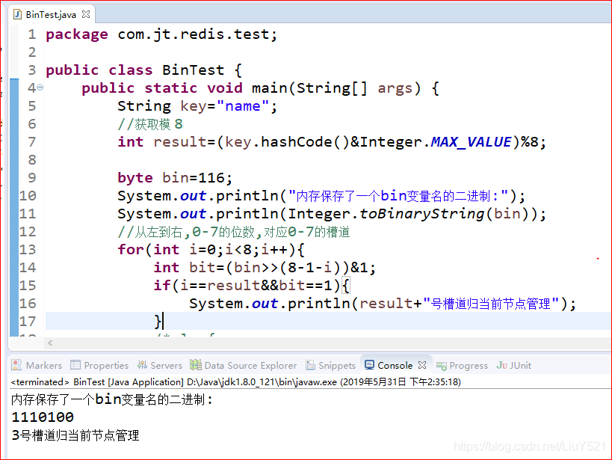
Task: Collapse the main method fold marker on line 4
Action: click(40, 88)
